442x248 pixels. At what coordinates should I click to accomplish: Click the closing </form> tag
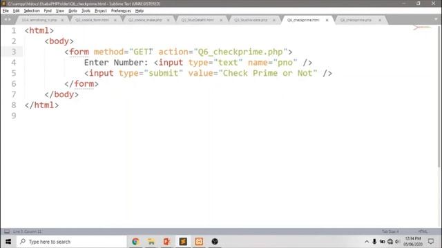[81, 84]
